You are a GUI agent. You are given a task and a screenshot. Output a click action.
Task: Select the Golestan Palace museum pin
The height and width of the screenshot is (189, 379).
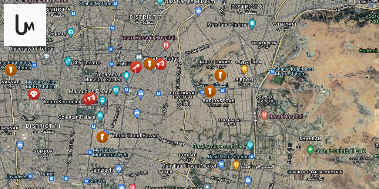100,116
